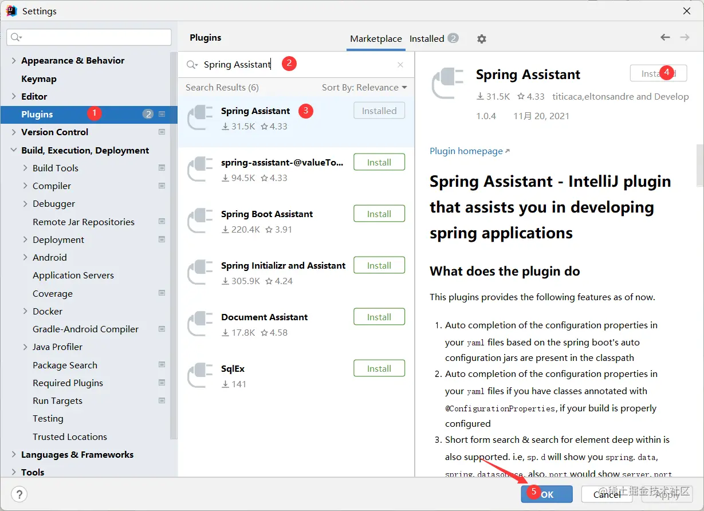The image size is (704, 511).
Task: Click the plugin description scrollbar
Action: point(700,165)
